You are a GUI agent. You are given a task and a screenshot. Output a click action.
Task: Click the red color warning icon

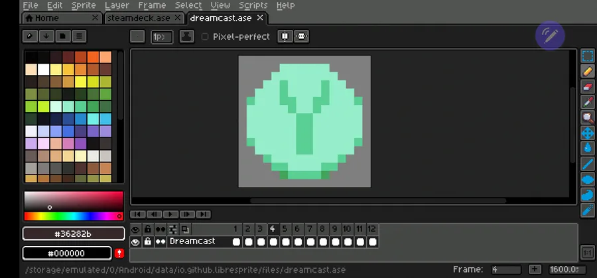click(x=119, y=253)
